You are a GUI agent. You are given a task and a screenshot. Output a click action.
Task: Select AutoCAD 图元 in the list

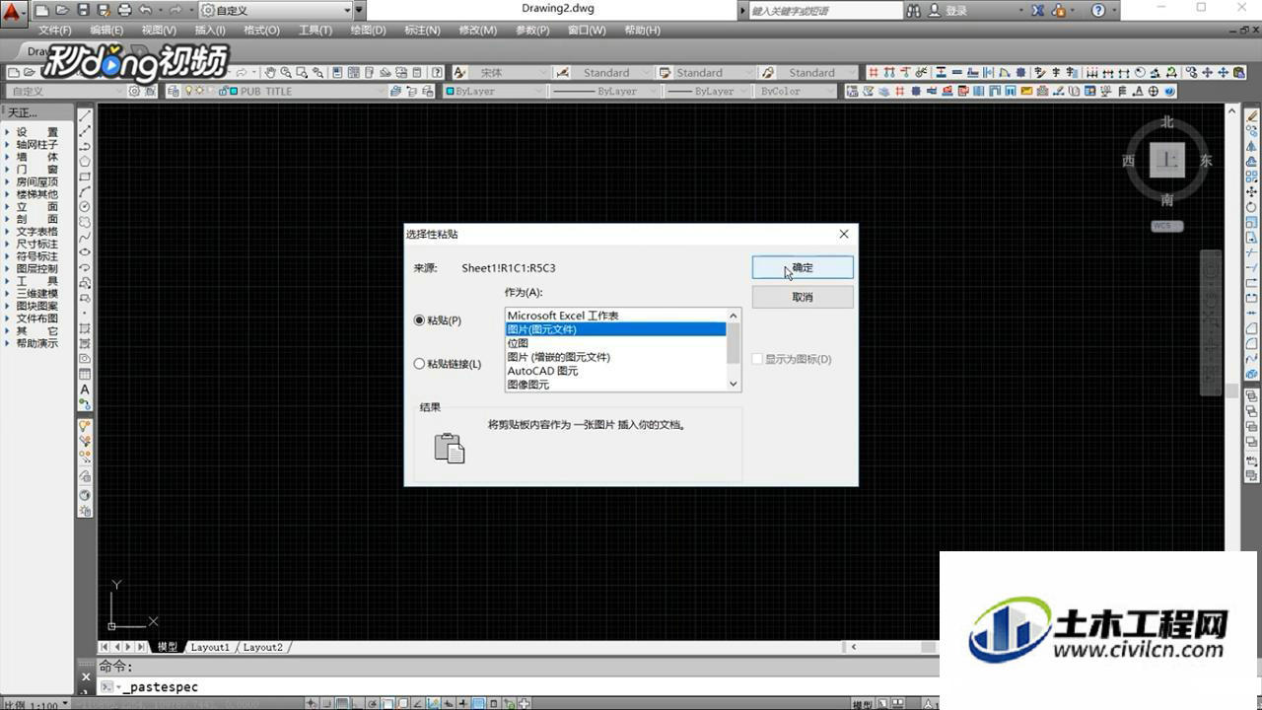(615, 371)
